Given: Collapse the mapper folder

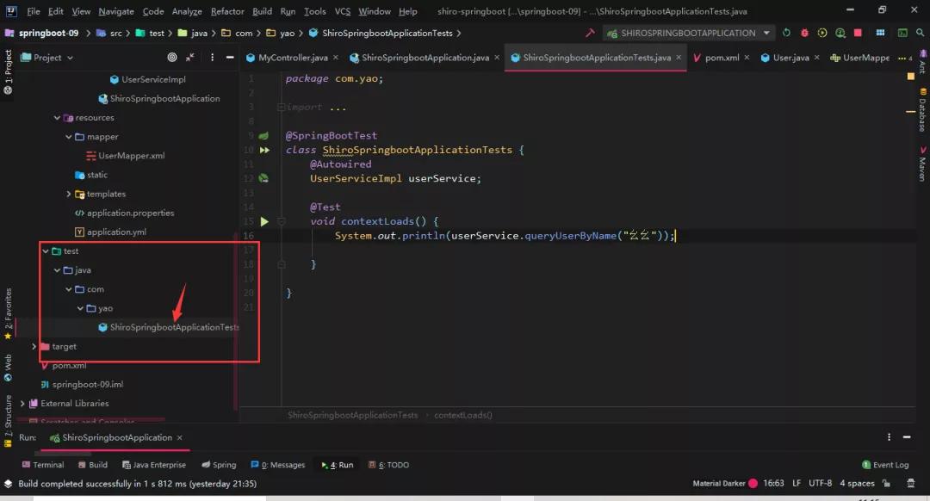Looking at the screenshot, I should (x=69, y=137).
